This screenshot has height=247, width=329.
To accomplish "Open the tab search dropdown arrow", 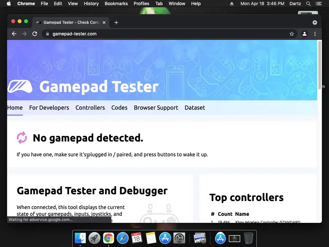I will 315,23.
